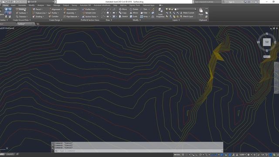Rotate view to North on ViewCube compass
This screenshot has width=279, height=157.
pyautogui.click(x=267, y=34)
